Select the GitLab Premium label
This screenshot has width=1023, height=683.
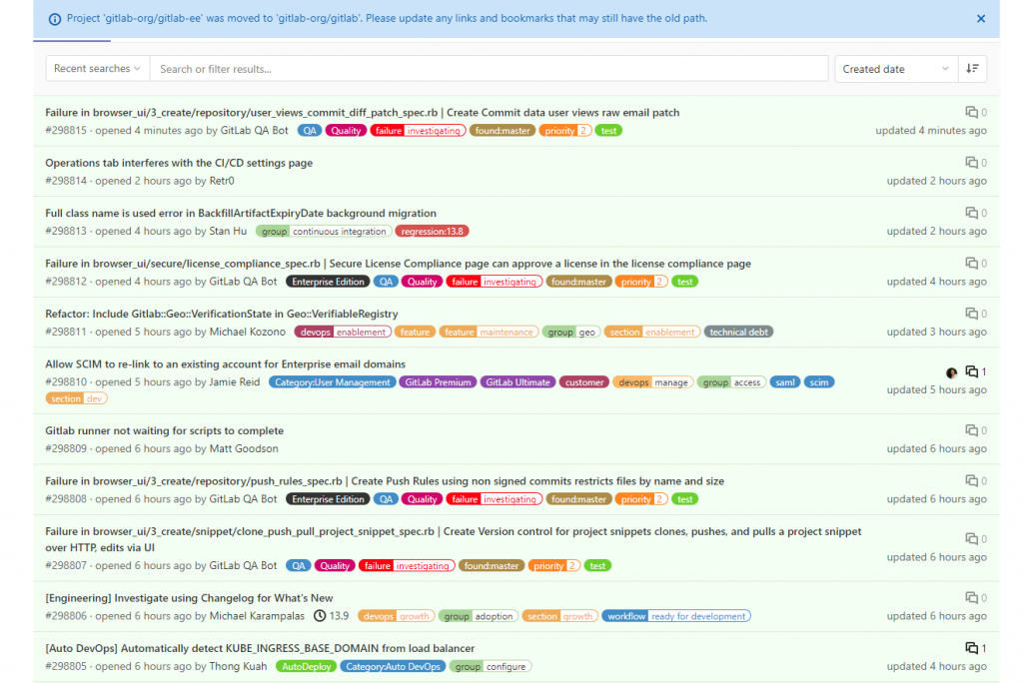tap(438, 382)
